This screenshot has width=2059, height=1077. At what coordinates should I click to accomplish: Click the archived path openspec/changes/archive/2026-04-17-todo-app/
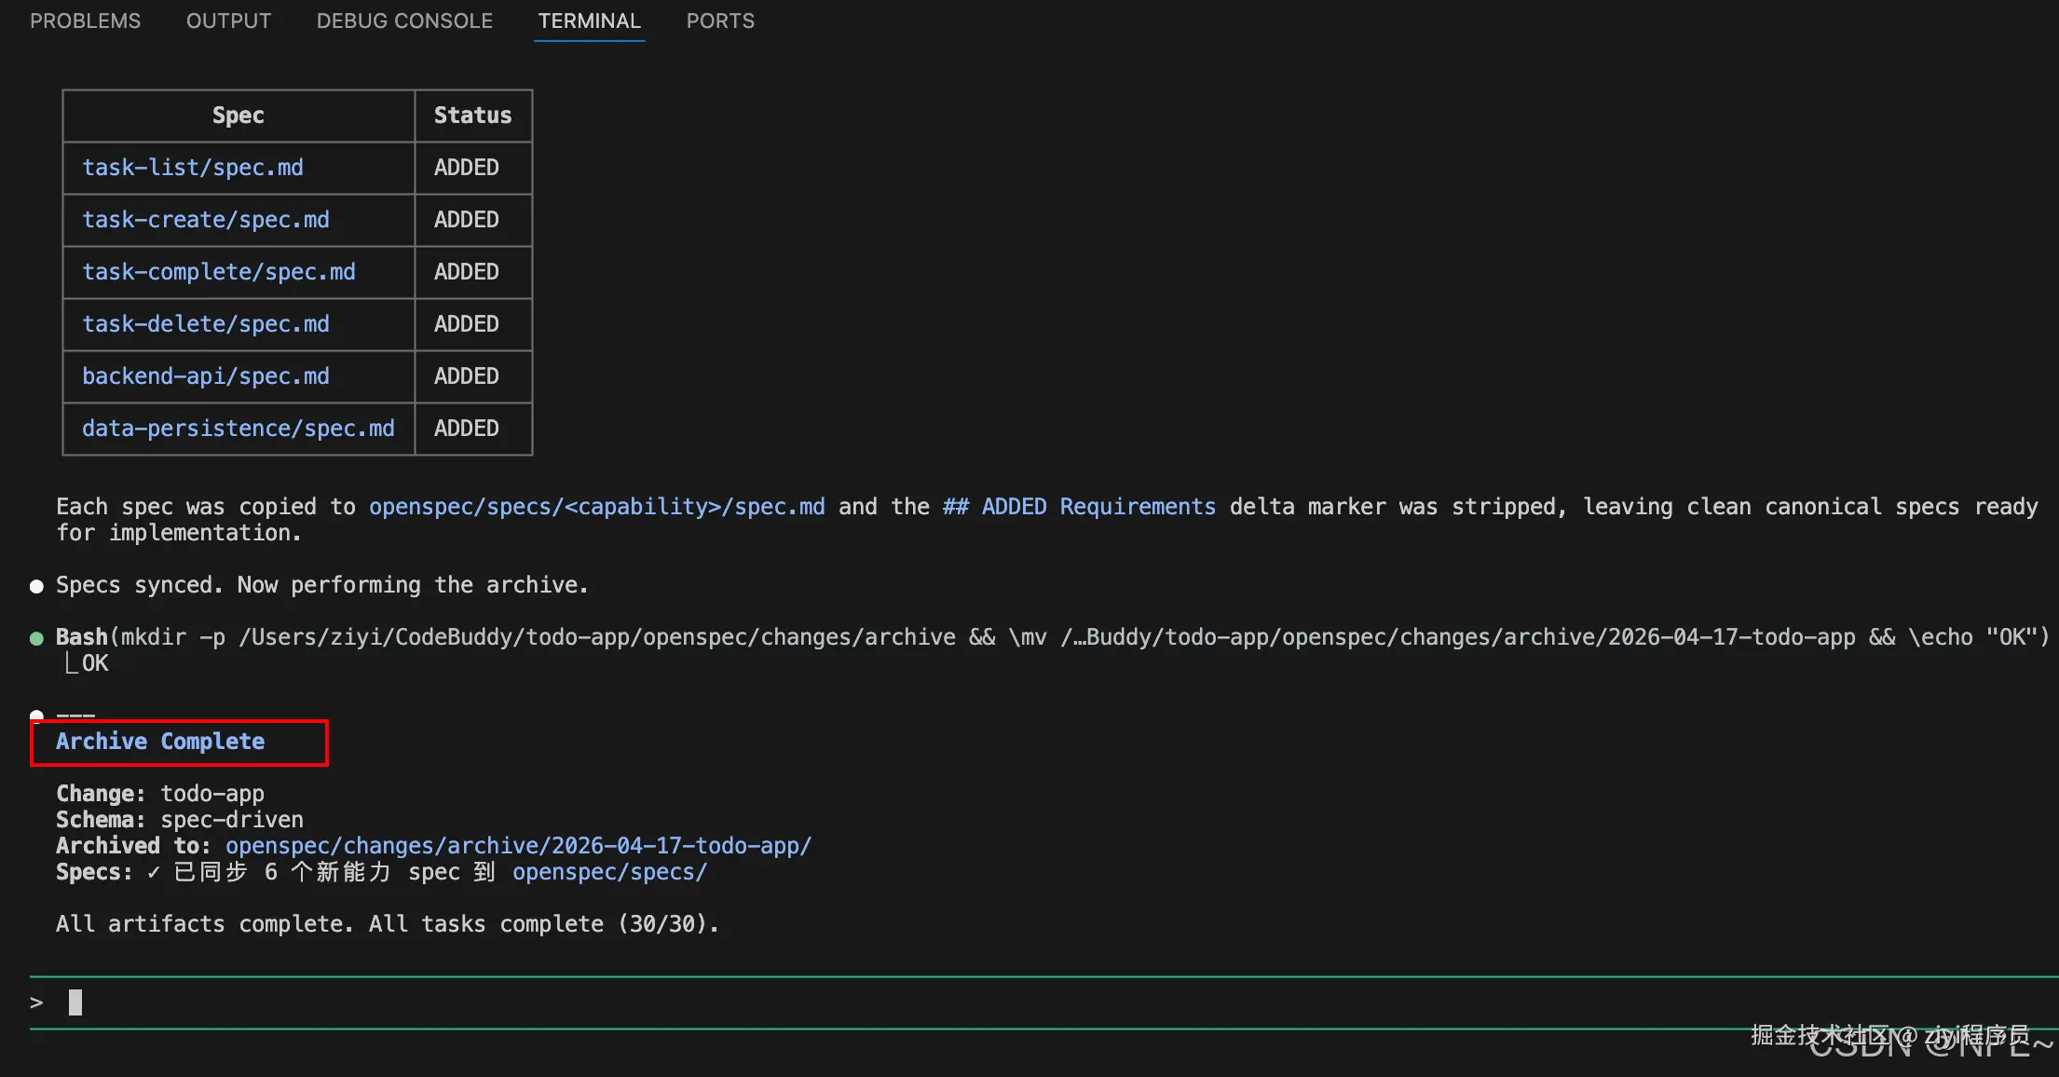[519, 846]
